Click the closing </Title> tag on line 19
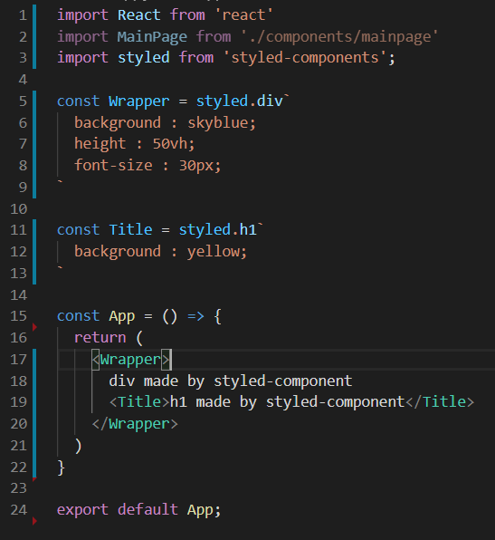495x540 pixels. (440, 402)
